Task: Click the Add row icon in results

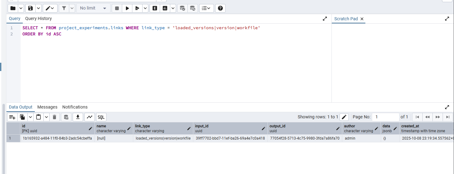Action: coord(12,117)
